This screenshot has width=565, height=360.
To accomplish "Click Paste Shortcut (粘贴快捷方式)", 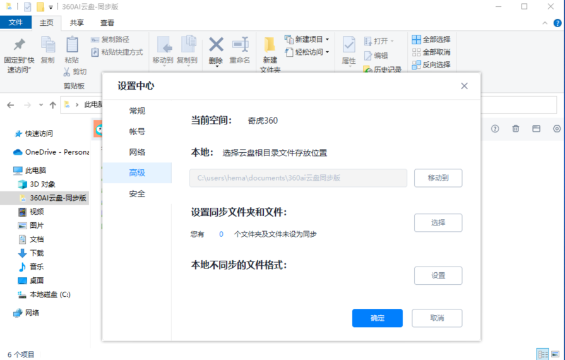I will [x=117, y=52].
